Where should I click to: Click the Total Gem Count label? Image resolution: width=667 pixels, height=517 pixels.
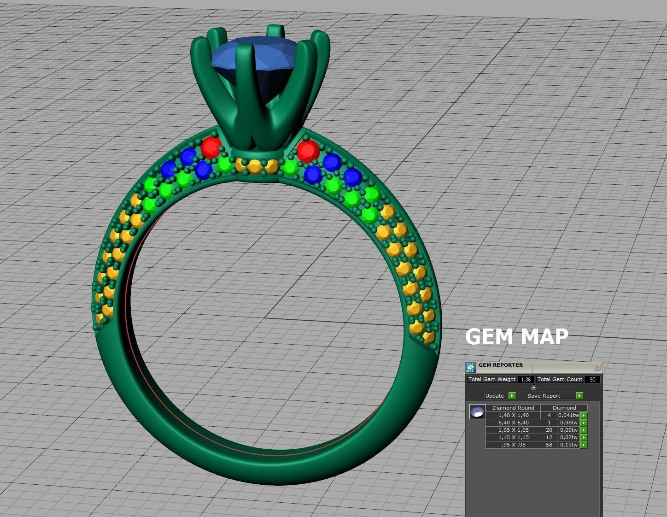point(560,380)
